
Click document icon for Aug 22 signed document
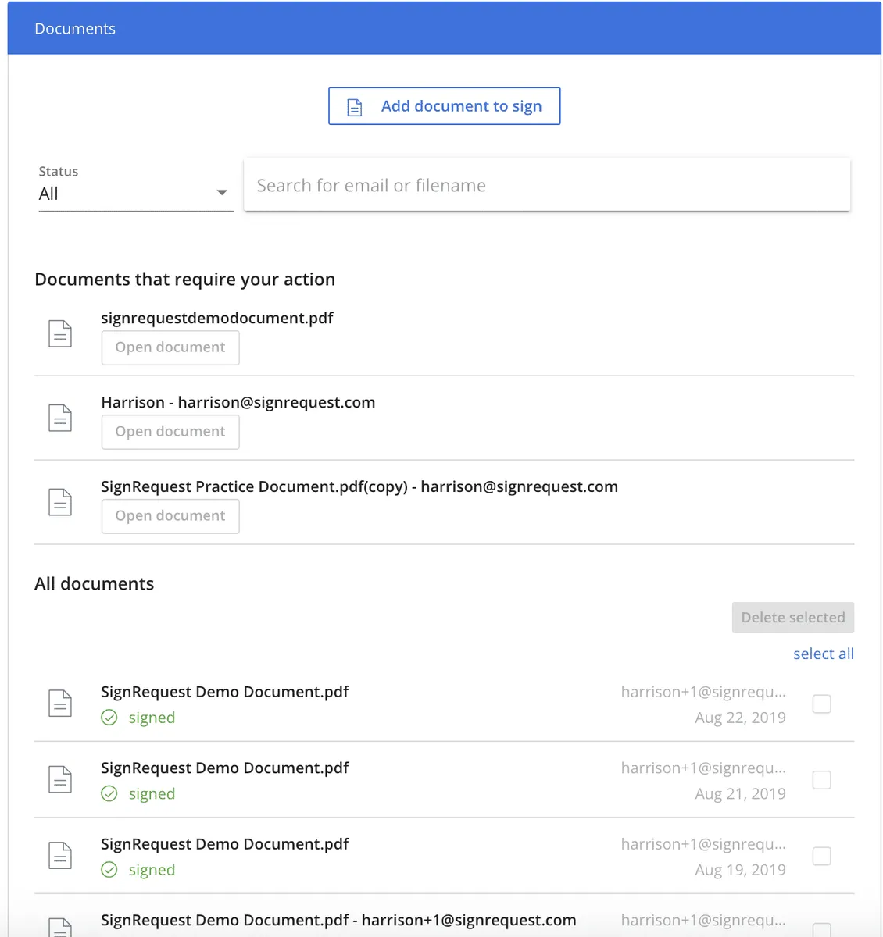(60, 704)
